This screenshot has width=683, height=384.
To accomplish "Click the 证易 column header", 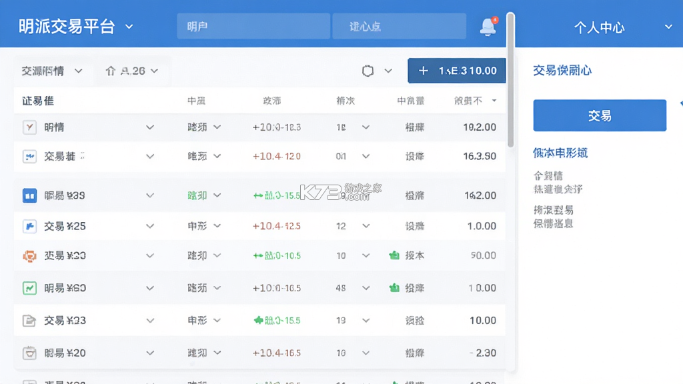I will pos(38,101).
